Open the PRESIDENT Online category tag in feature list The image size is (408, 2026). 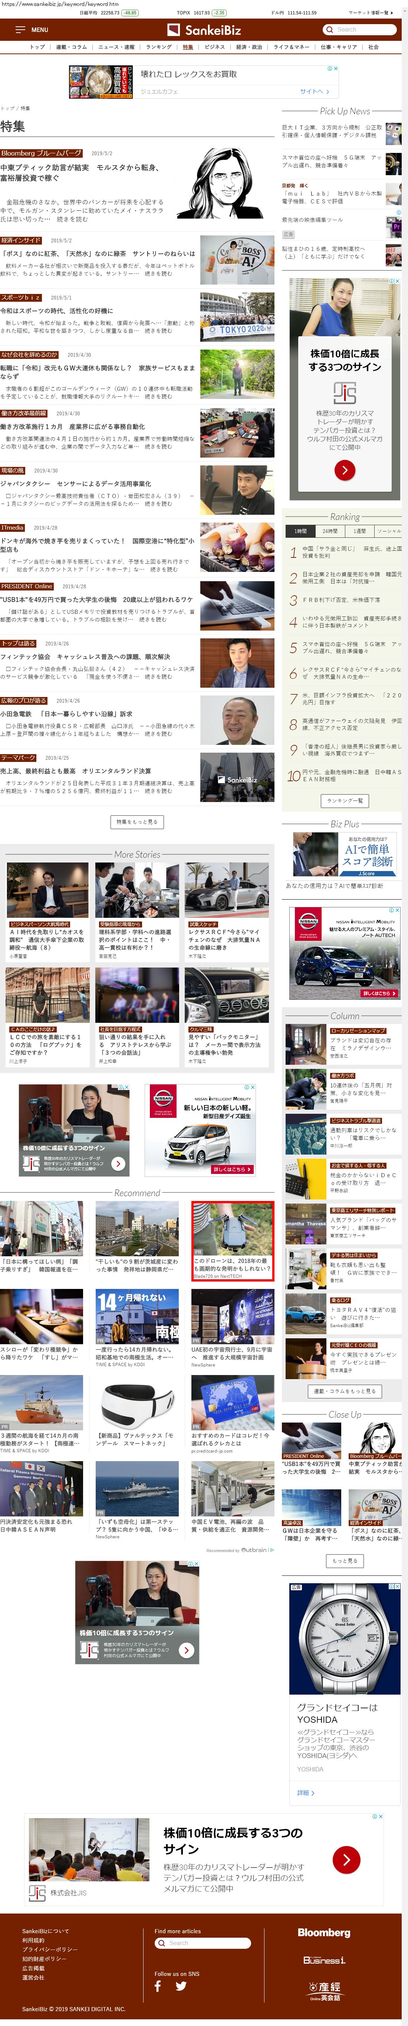pos(27,586)
